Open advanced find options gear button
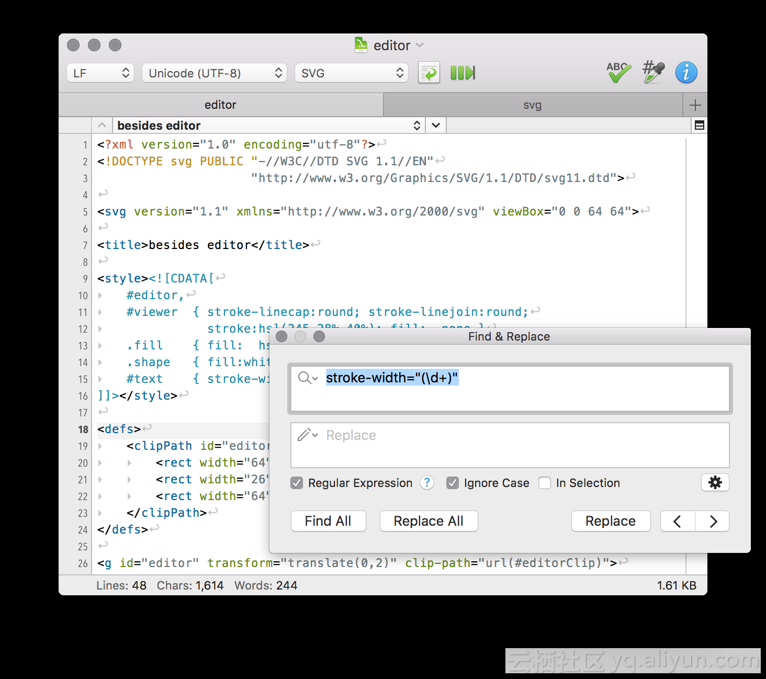766x679 pixels. tap(715, 482)
